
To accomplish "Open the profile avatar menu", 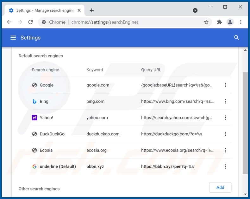I will pos(230,22).
